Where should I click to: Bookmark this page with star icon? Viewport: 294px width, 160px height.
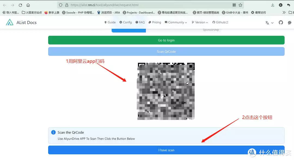[240, 5]
